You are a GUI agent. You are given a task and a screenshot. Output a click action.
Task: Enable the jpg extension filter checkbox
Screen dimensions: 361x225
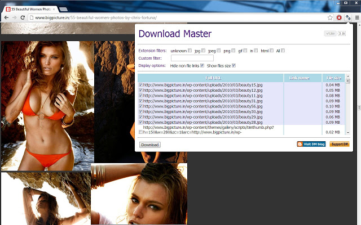(x=203, y=51)
